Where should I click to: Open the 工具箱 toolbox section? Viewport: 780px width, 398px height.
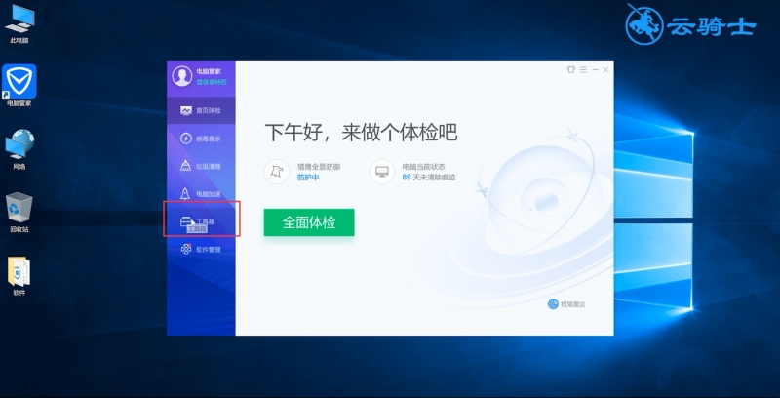(x=201, y=221)
